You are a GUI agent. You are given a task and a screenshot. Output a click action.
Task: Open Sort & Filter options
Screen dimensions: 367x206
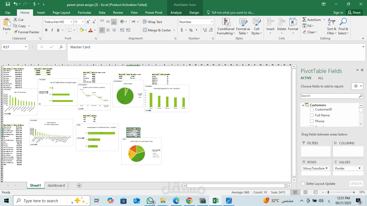tap(332, 27)
